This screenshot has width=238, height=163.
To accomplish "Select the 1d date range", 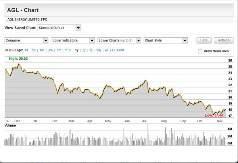I will click(x=26, y=50).
